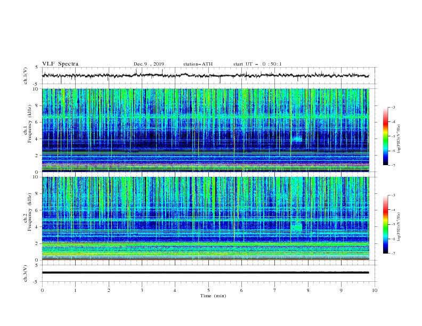Click the log(PSD)(V²/Hz) label beside the ch.2 color bar
This screenshot has width=422, height=326.
(399, 226)
